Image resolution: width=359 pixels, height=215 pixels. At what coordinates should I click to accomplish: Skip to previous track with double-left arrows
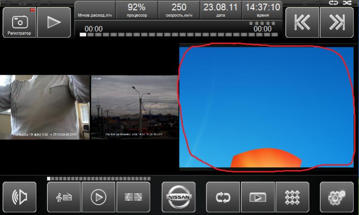point(302,22)
